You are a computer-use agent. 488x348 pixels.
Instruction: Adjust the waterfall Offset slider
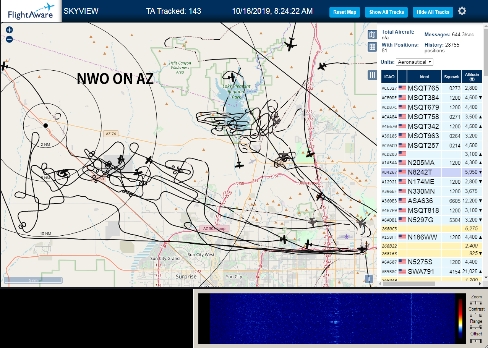tap(476, 340)
